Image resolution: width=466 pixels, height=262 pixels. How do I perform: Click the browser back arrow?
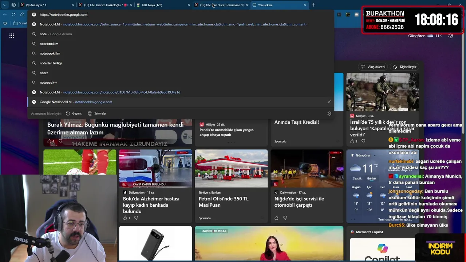[5, 15]
